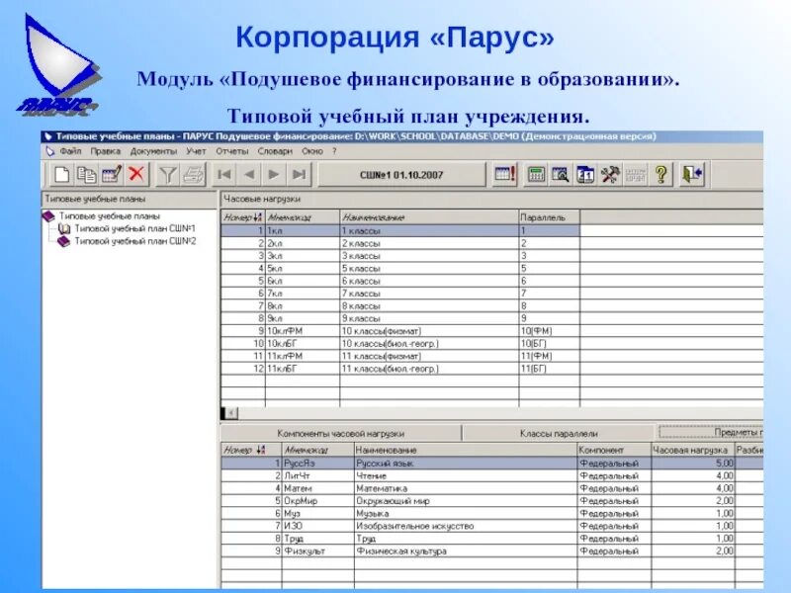Open the settings tools (hammer and wrench) icon
This screenshot has height=593, width=791.
click(x=610, y=175)
